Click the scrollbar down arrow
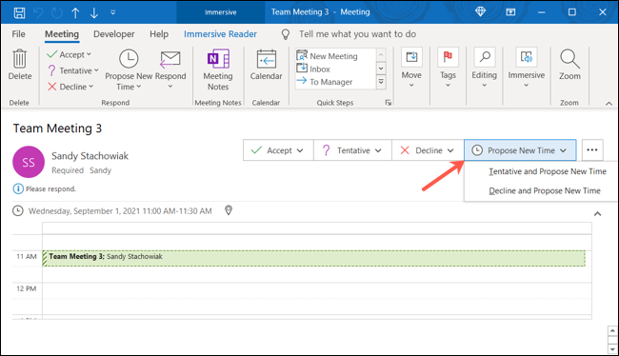Image resolution: width=619 pixels, height=356 pixels. click(612, 349)
